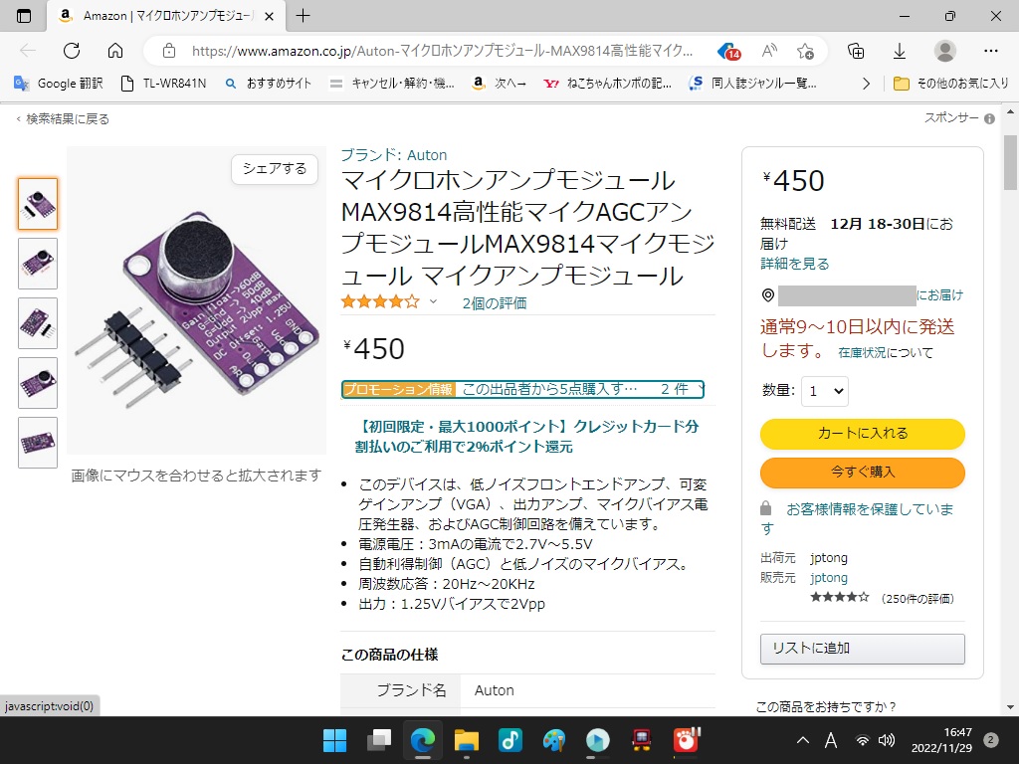Open the Downloads arrow icon
The width and height of the screenshot is (1019, 764).
(x=900, y=51)
